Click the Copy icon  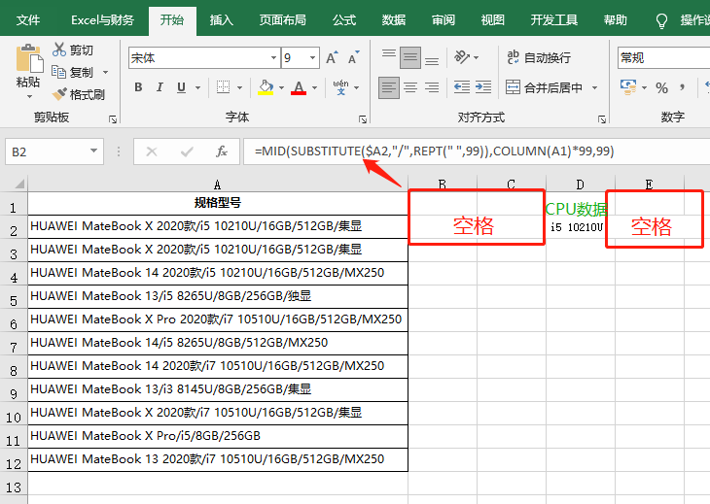59,72
